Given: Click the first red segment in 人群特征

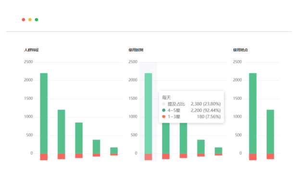Looking at the screenshot, I should point(44,157).
